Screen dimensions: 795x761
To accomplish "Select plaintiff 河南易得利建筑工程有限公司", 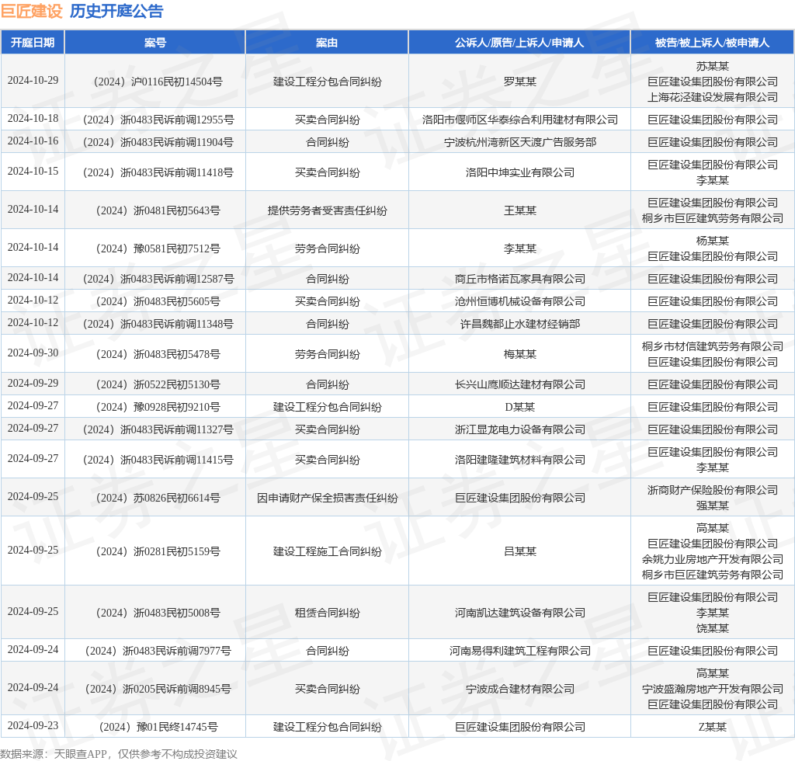I will [x=519, y=652].
